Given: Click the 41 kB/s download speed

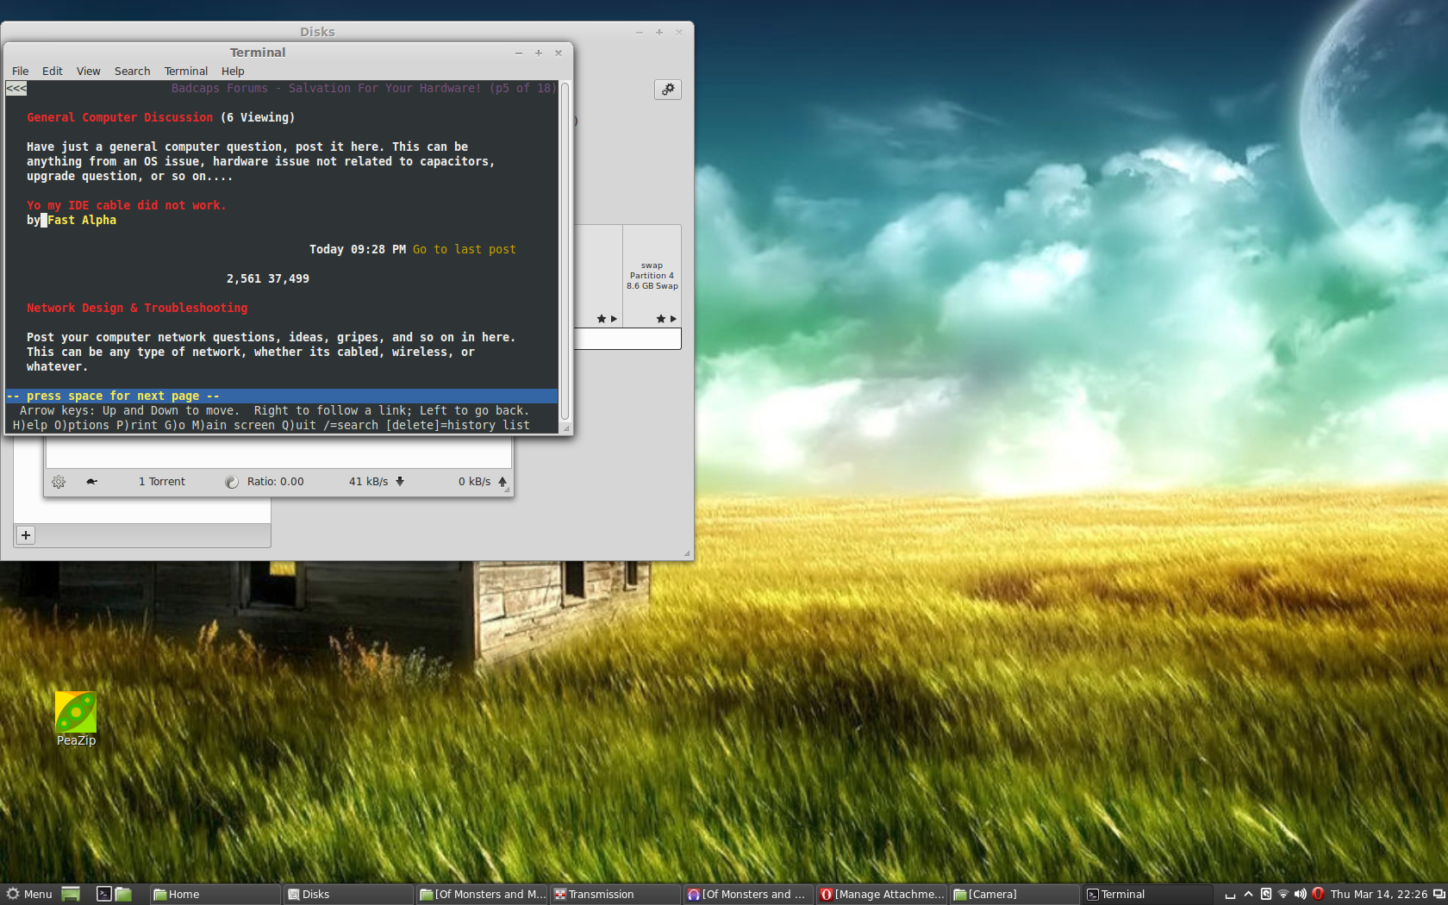Looking at the screenshot, I should pyautogui.click(x=369, y=482).
